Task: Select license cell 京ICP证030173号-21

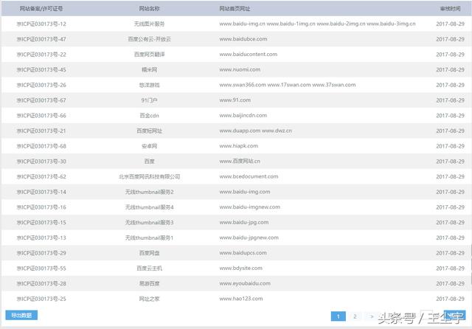Action: tap(41, 131)
